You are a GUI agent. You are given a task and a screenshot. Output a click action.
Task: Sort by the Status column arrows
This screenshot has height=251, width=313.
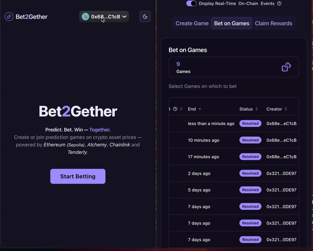click(257, 109)
